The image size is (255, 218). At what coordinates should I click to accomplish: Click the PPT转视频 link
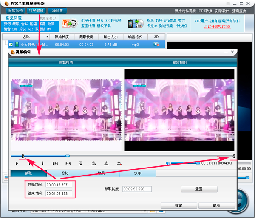(113, 20)
